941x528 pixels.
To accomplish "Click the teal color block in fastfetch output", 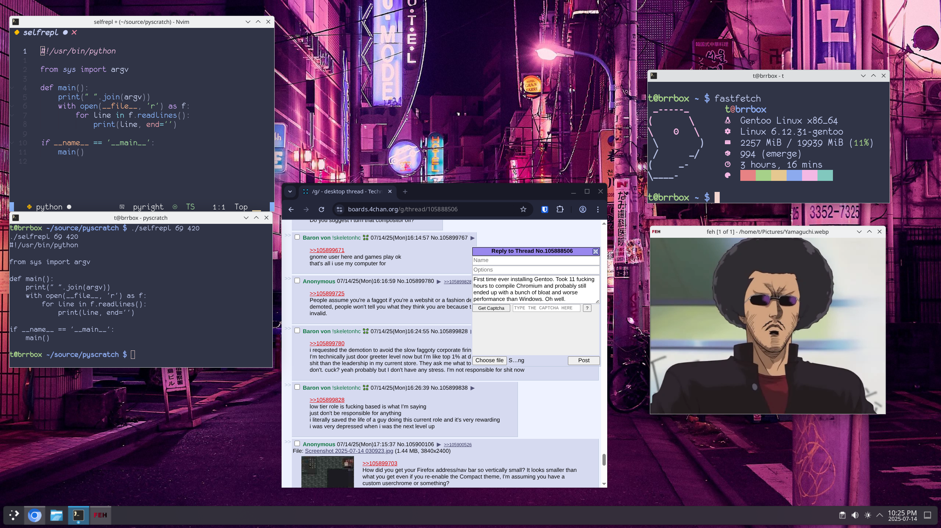I will [x=825, y=175].
